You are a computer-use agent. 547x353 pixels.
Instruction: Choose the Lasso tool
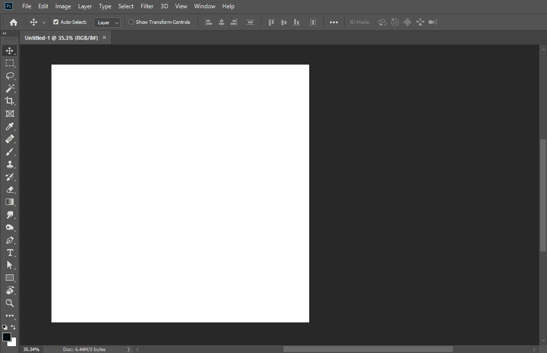(10, 76)
